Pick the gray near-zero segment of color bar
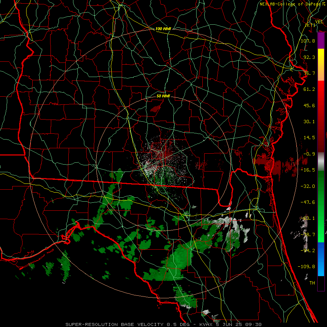Viewport: 327px width, 327px height. coord(321,162)
